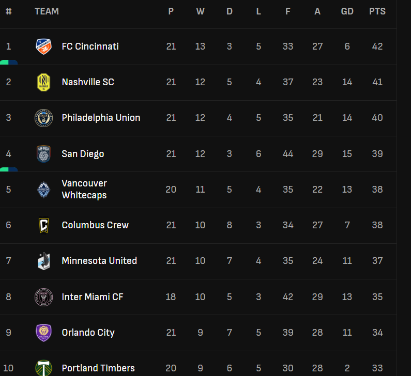Open the Nashville SC team page
Screen dimensions: 411x376
click(88, 82)
